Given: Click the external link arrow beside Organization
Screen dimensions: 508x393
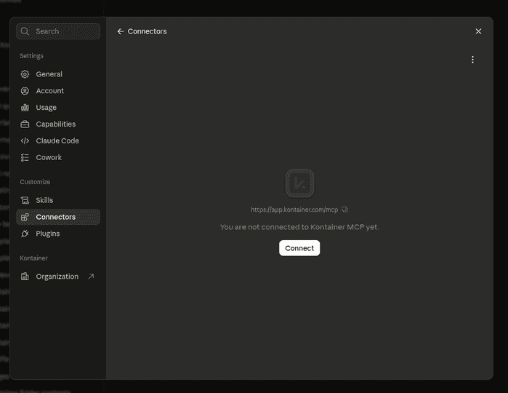Looking at the screenshot, I should click(91, 276).
